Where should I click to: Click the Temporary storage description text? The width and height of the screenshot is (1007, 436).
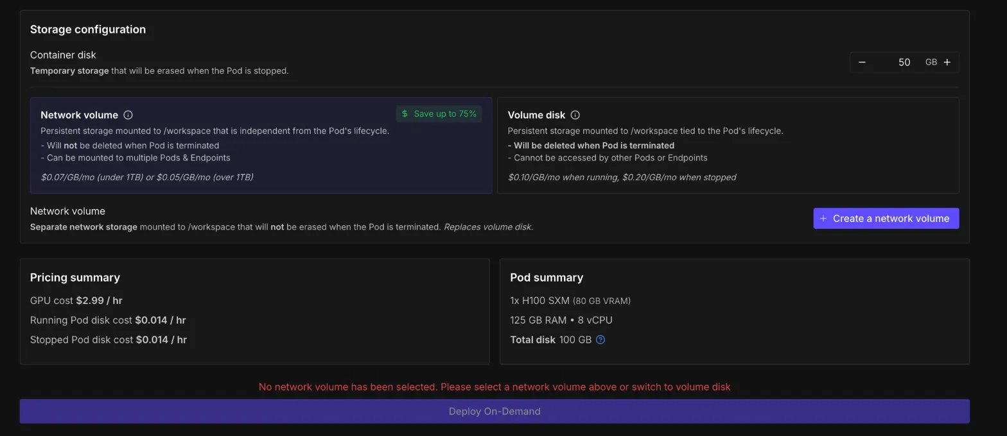(x=159, y=71)
